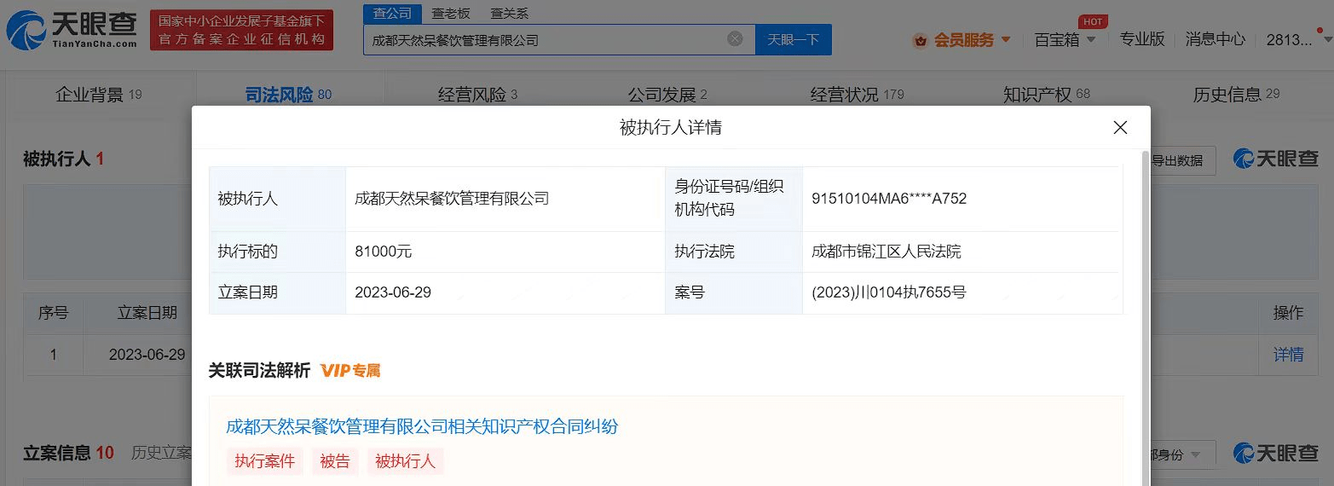Select the 查老板 search tab
The width and height of the screenshot is (1334, 486).
point(451,14)
